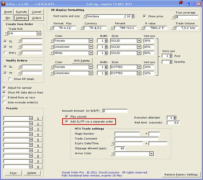The width and height of the screenshot is (203, 180).
Task: Click Restore Factory Settings
Action: [x=181, y=174]
